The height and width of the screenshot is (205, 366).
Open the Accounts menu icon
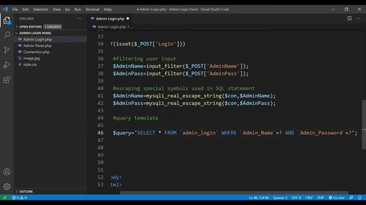7,172
